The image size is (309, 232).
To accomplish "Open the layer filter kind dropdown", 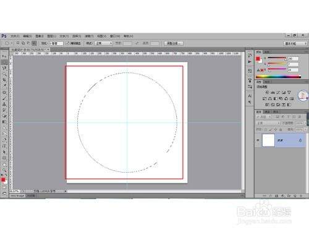I will coord(263,117).
